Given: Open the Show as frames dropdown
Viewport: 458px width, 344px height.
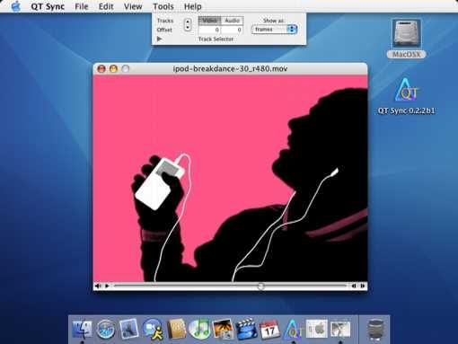Looking at the screenshot, I should [x=274, y=30].
